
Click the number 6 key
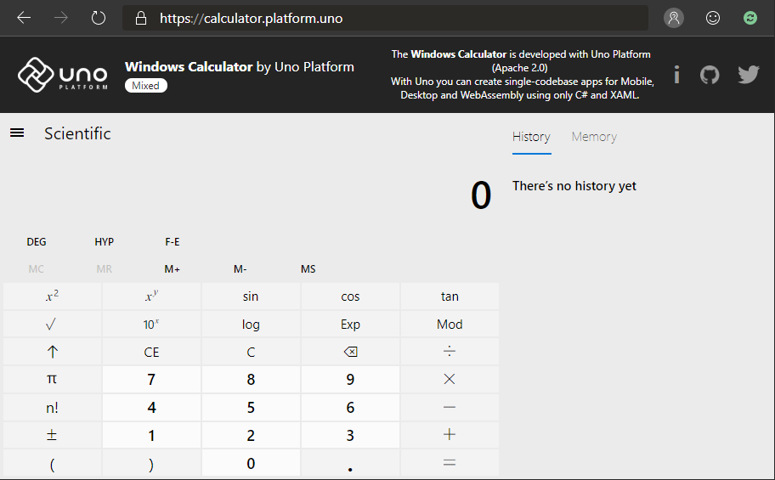(350, 407)
